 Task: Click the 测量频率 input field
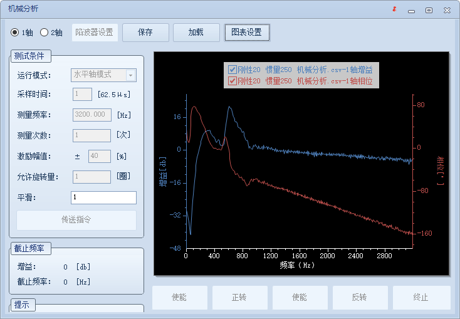click(91, 115)
